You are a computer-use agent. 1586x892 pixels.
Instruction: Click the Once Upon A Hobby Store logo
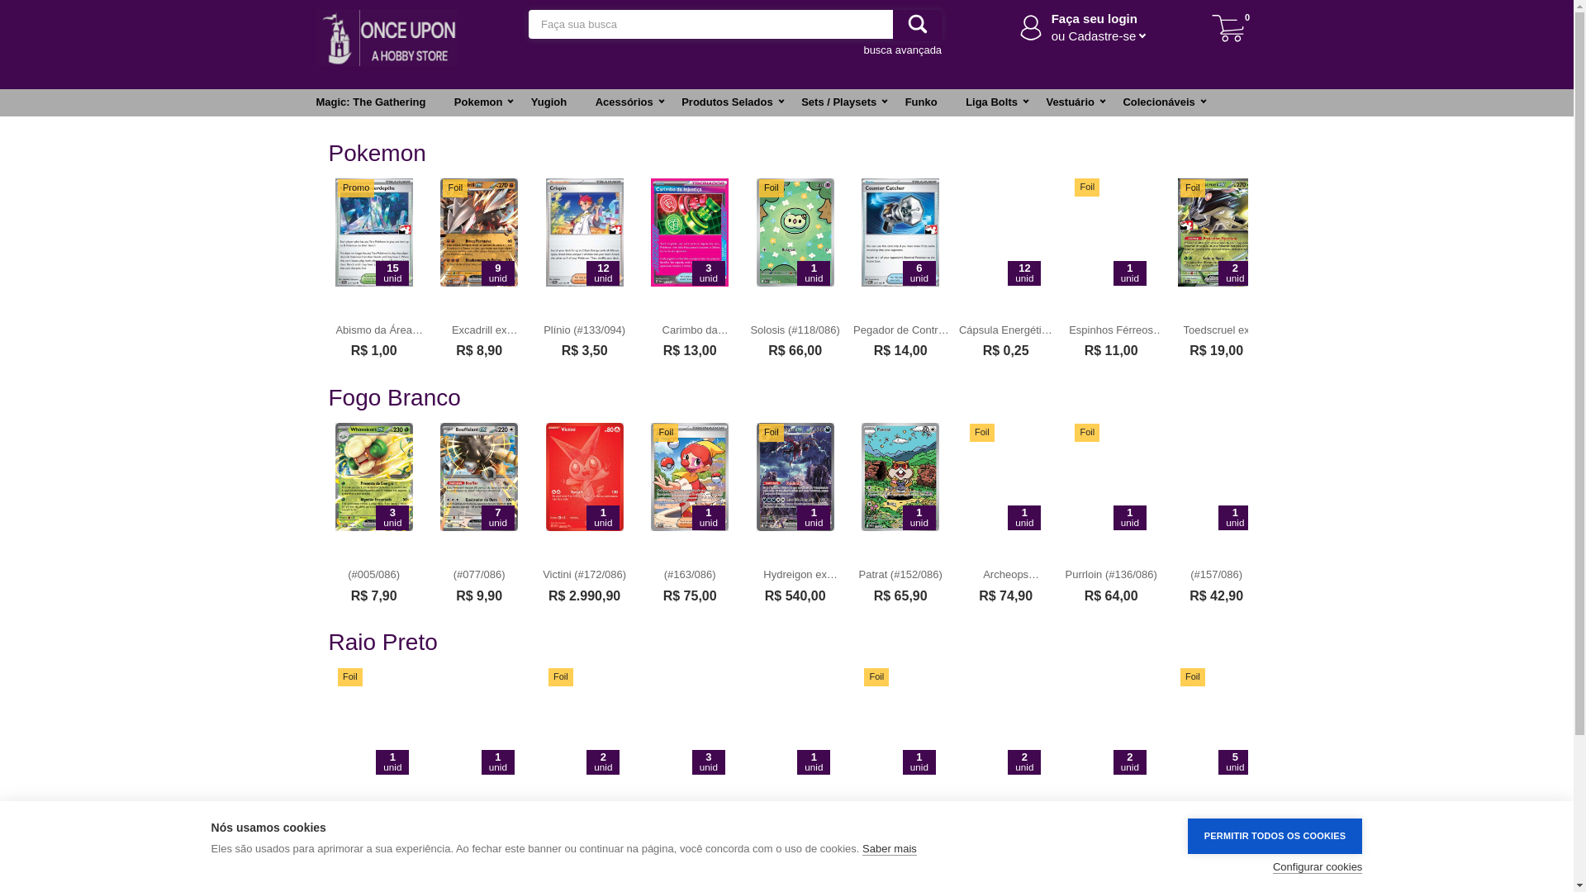[x=387, y=38]
